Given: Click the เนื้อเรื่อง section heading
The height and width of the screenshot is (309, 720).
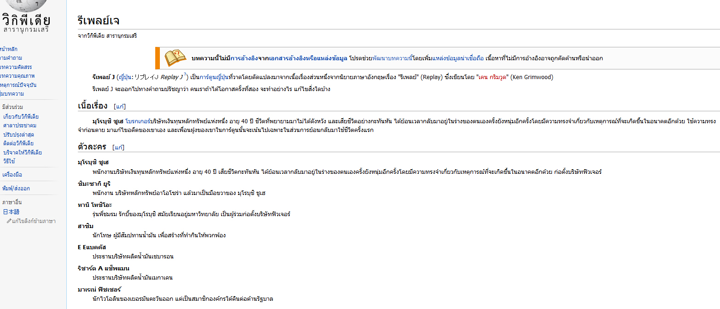Looking at the screenshot, I should tap(93, 106).
